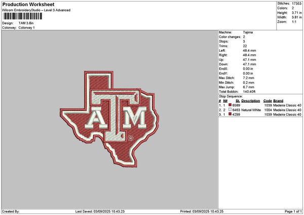Viewport: 304px width, 215px height.
Task: Click the barcode under the software name
Action: click(x=22, y=16)
